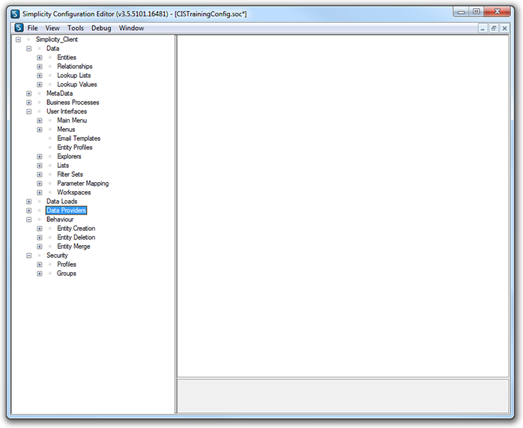This screenshot has width=523, height=428.
Task: Open the Window menu
Action: [131, 28]
